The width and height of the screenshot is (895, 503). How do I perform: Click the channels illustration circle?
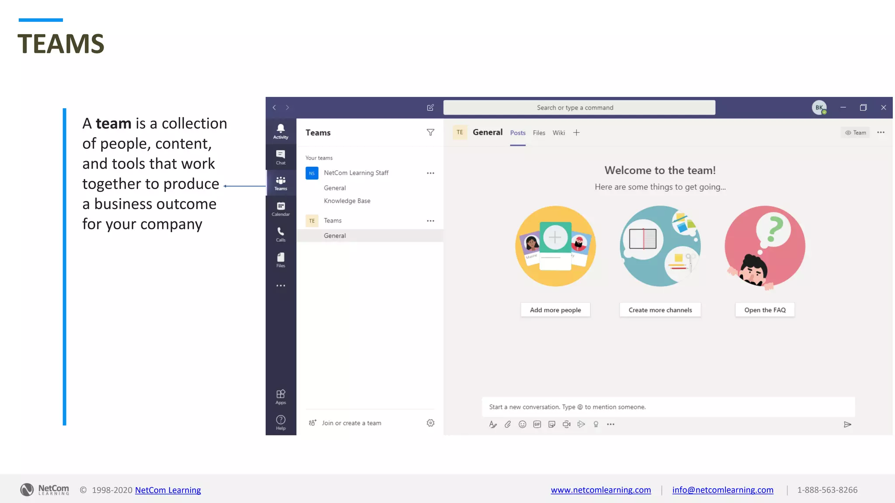pyautogui.click(x=660, y=246)
